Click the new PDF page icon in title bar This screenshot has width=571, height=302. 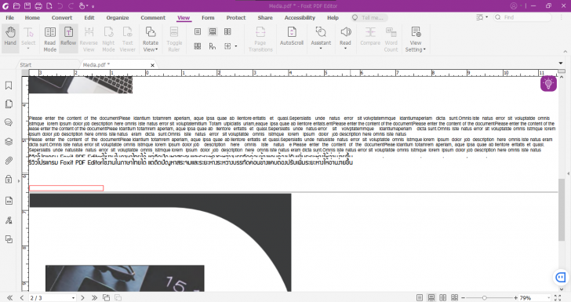click(49, 5)
